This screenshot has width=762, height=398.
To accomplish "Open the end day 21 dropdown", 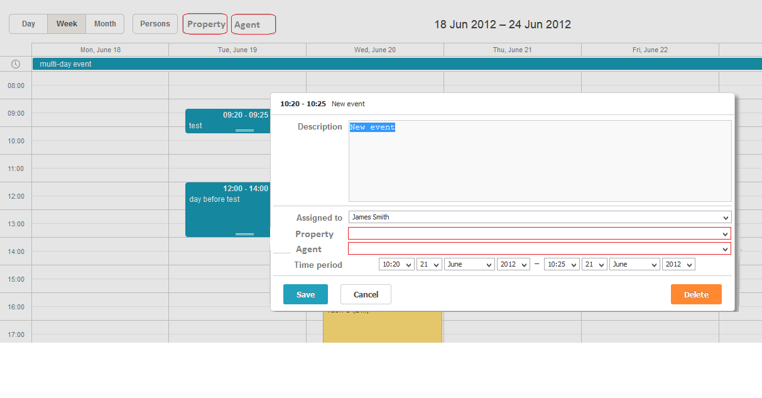I will click(594, 264).
